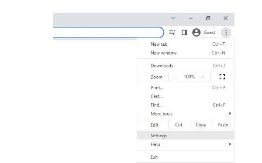262x163 pixels.
Task: Enter fullscreen mode via zoom row icon
Action: 222,77
